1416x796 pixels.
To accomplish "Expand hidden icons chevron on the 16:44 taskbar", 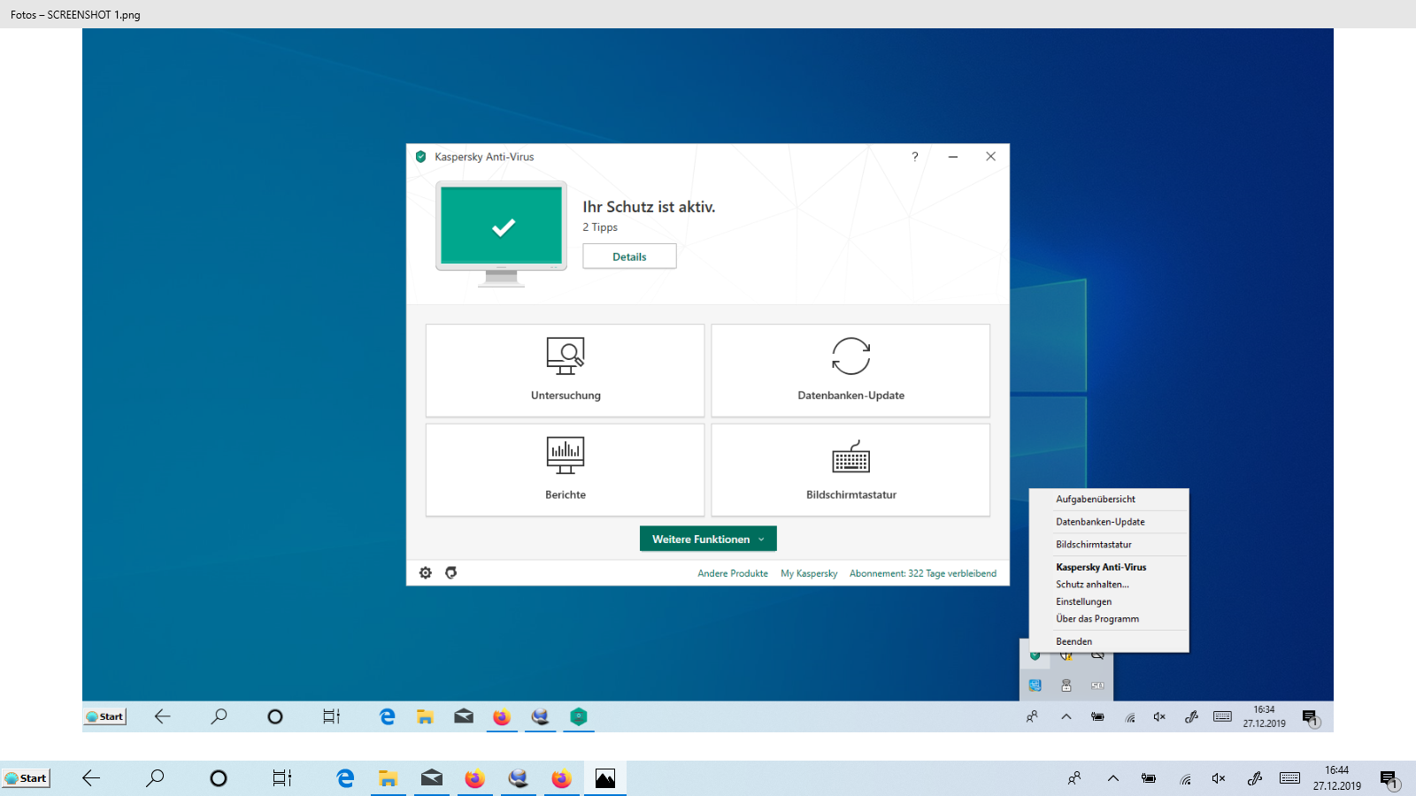I will click(x=1113, y=778).
